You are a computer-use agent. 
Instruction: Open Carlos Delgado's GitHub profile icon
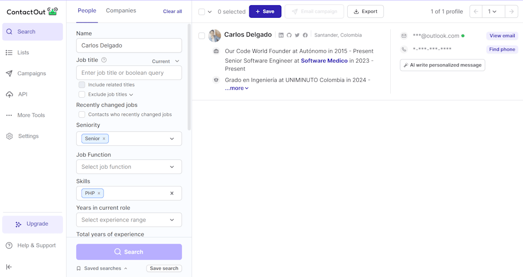289,36
